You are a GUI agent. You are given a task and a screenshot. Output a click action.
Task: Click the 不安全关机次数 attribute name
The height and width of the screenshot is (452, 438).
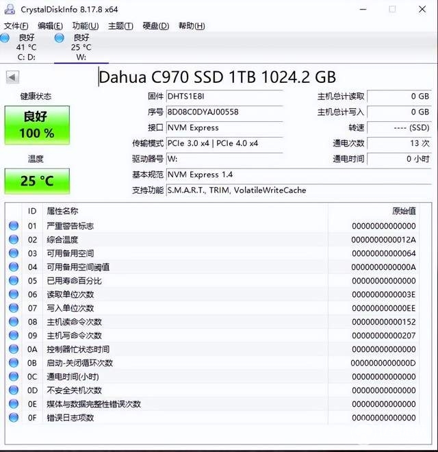click(75, 390)
